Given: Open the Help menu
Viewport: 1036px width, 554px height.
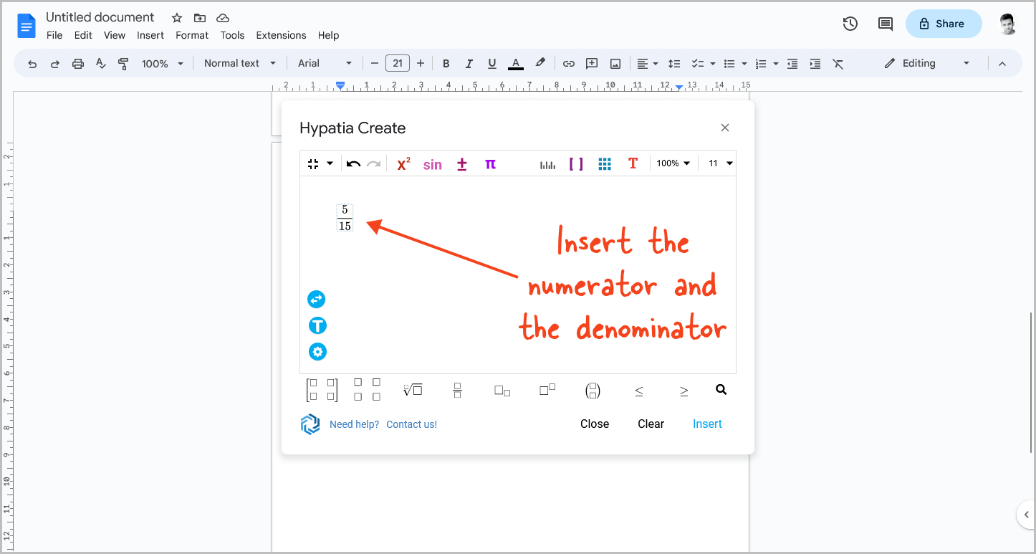Looking at the screenshot, I should (328, 35).
